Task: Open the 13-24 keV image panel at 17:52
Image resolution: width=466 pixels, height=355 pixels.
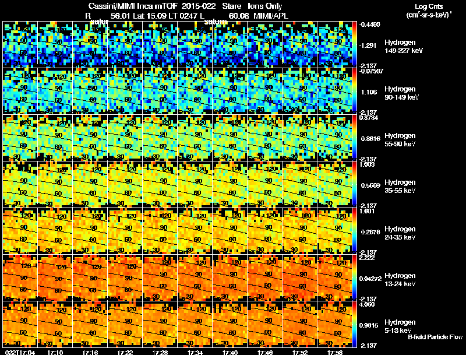Action: (x=300, y=277)
